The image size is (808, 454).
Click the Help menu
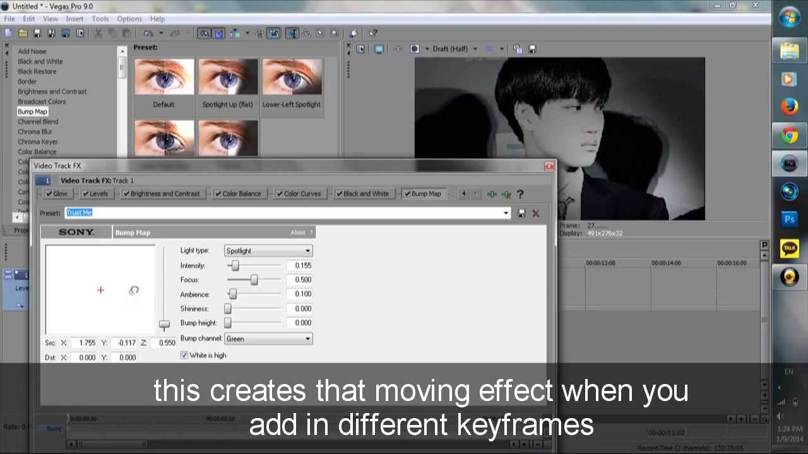tap(157, 19)
